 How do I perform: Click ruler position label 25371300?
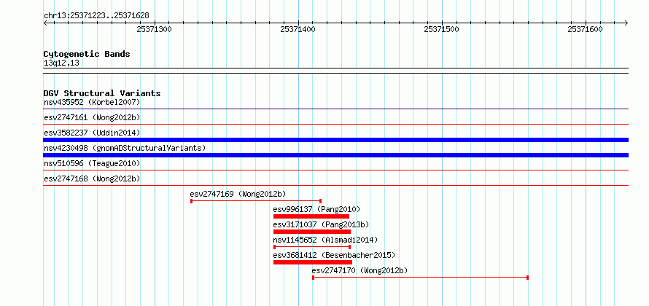154,29
